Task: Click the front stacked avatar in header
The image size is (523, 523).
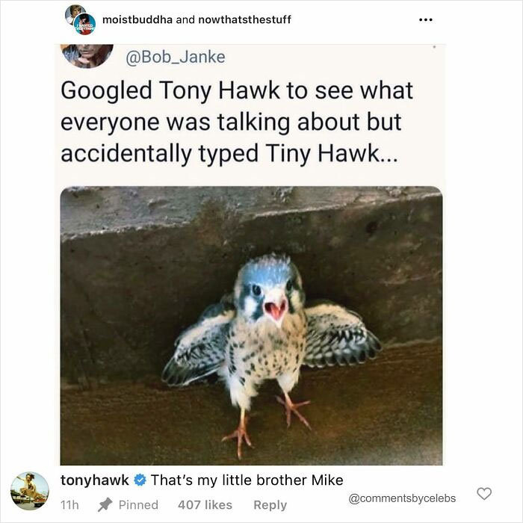Action: click(x=84, y=25)
